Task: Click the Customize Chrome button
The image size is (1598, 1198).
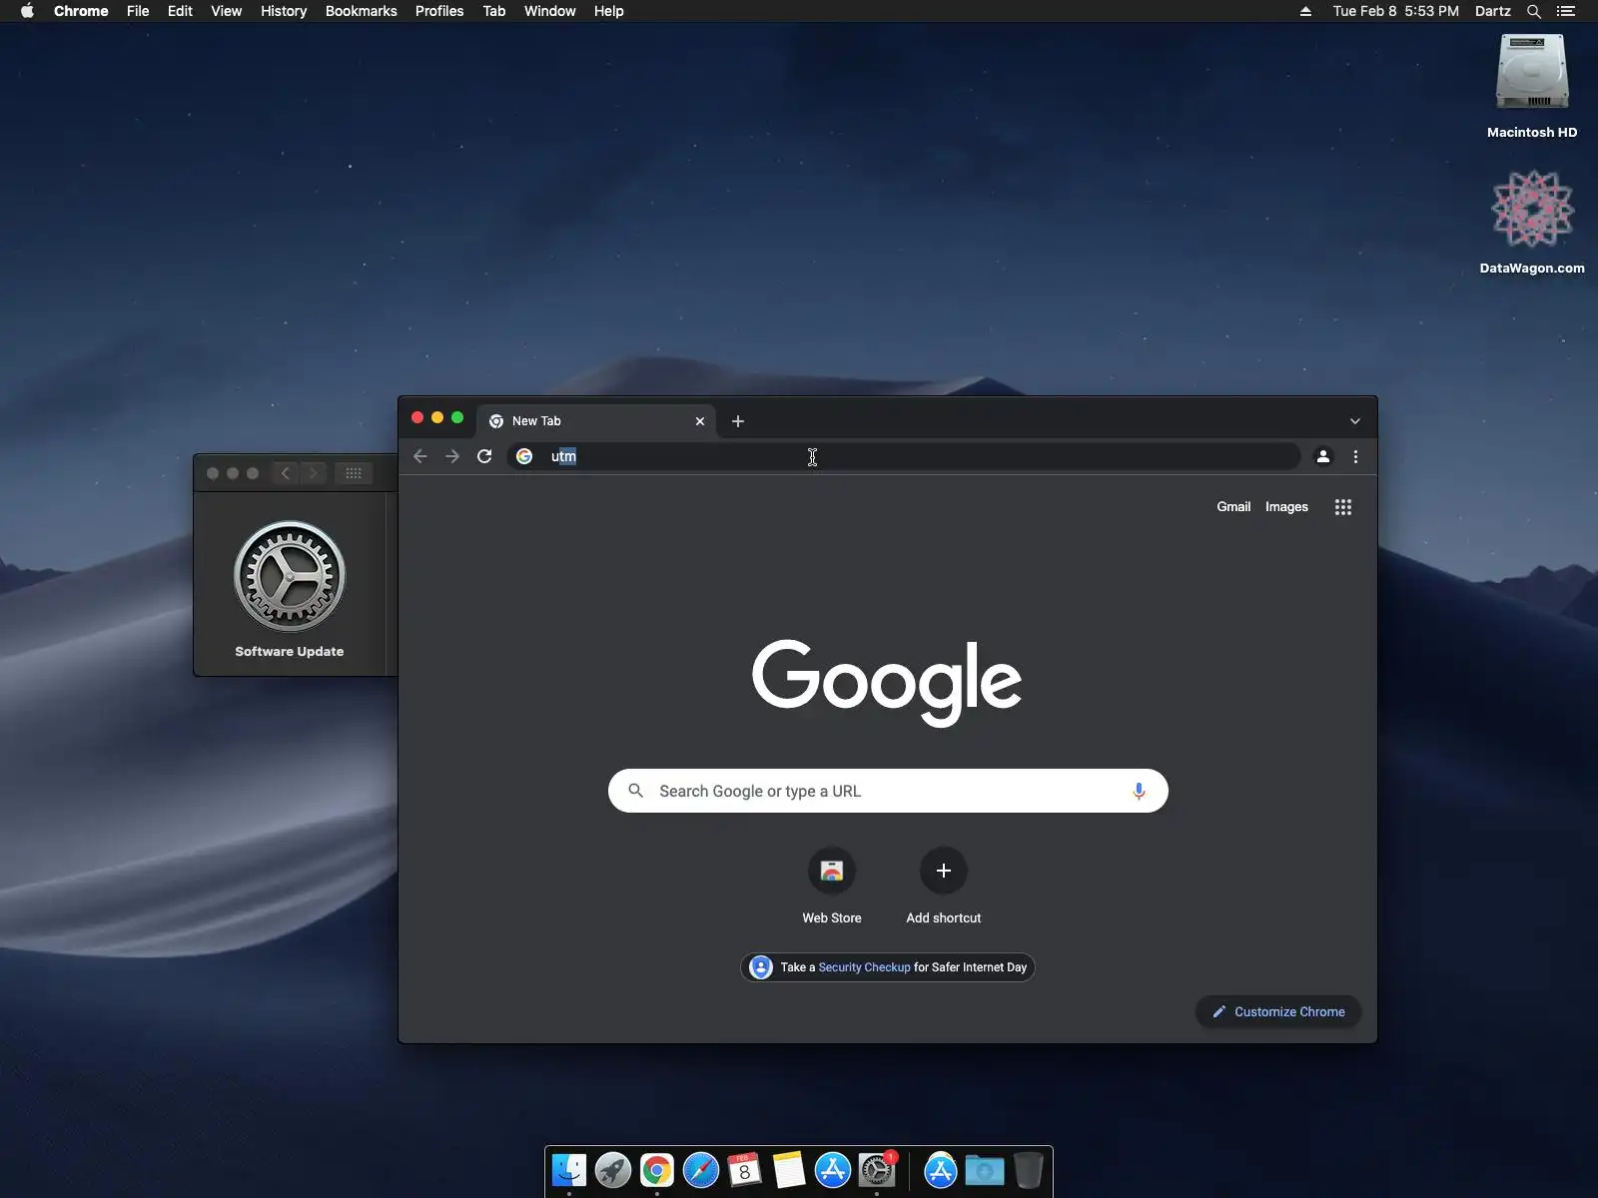Action: click(x=1278, y=1011)
